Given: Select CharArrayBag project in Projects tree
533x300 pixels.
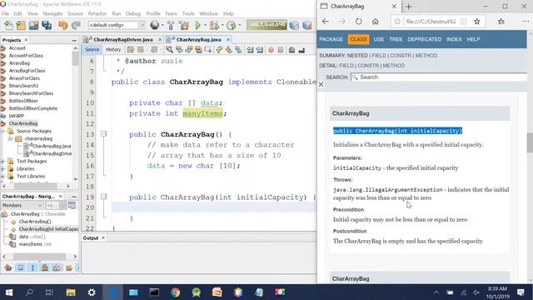Looking at the screenshot, I should pos(23,123).
